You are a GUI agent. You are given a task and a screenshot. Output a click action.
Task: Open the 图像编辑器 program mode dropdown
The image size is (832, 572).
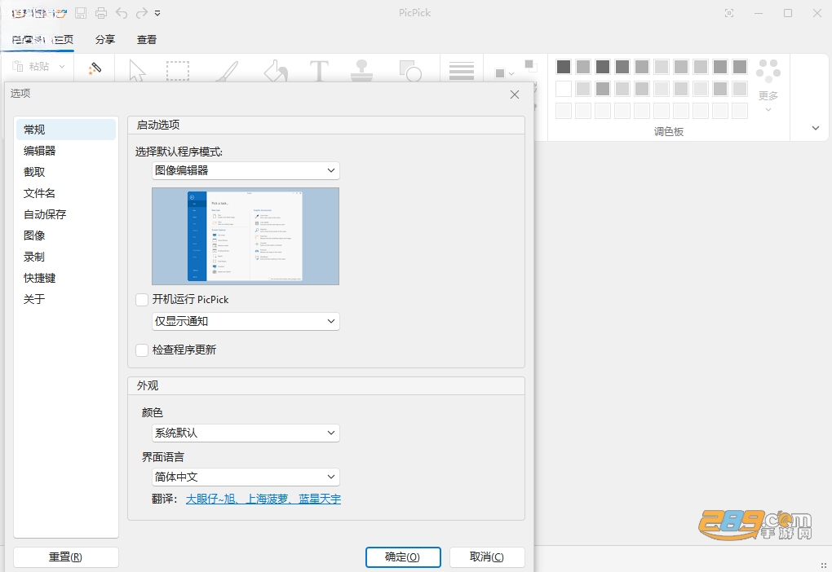pos(246,170)
